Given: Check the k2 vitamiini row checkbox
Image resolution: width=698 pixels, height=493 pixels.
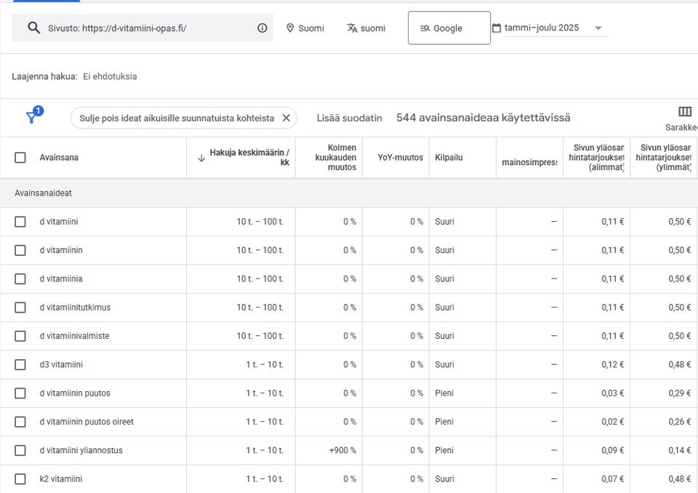Looking at the screenshot, I should coord(20,478).
